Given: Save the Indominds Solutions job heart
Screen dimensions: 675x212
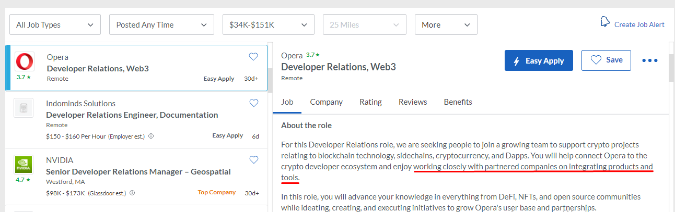Looking at the screenshot, I should click(x=253, y=103).
